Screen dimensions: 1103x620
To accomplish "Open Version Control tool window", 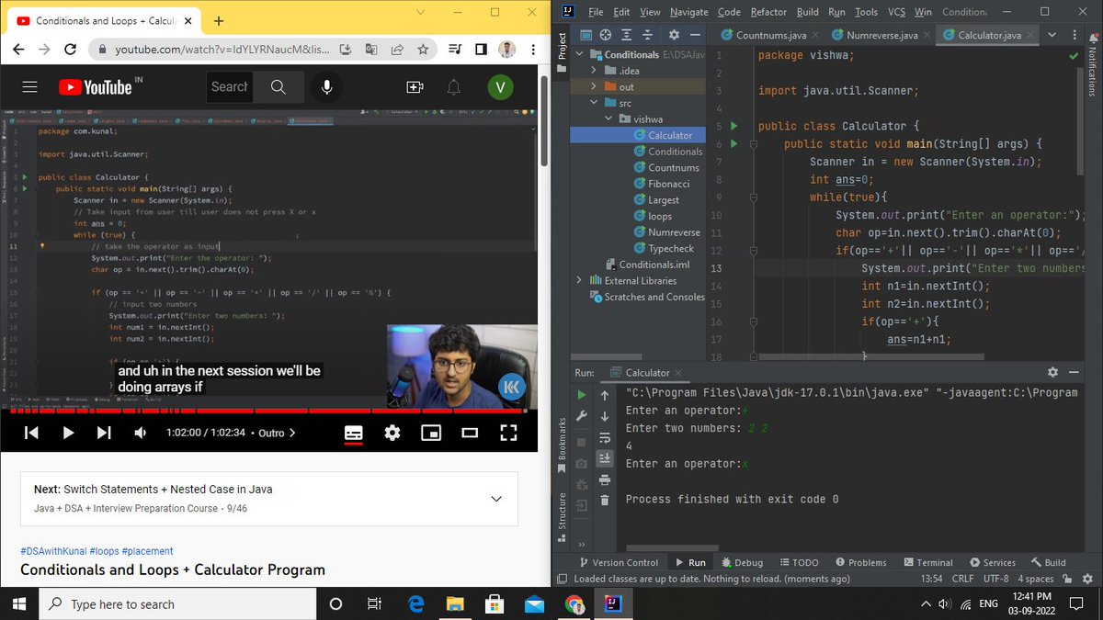I will tap(619, 562).
